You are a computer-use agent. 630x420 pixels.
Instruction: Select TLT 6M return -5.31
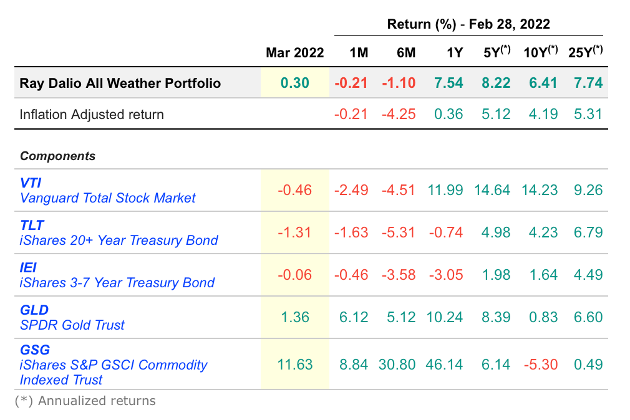point(399,232)
